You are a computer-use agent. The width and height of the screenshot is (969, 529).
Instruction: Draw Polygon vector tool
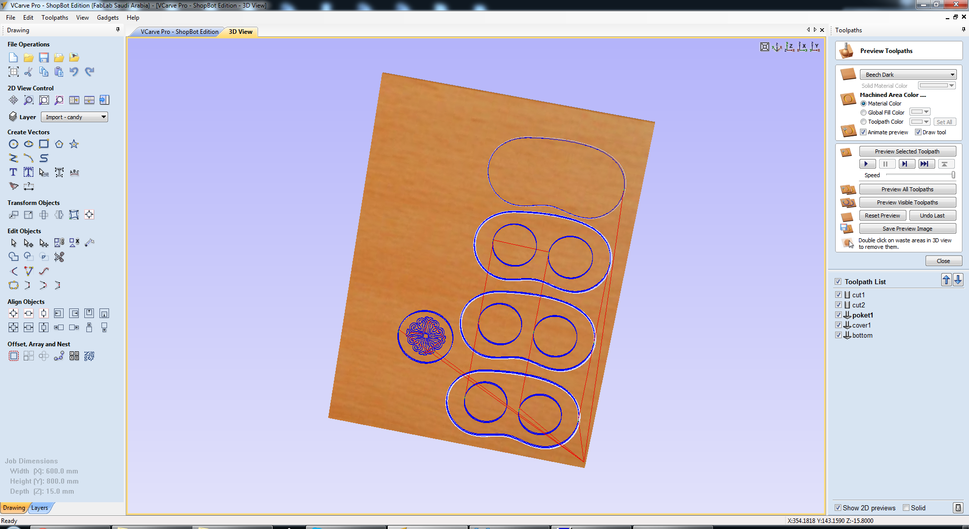point(59,144)
